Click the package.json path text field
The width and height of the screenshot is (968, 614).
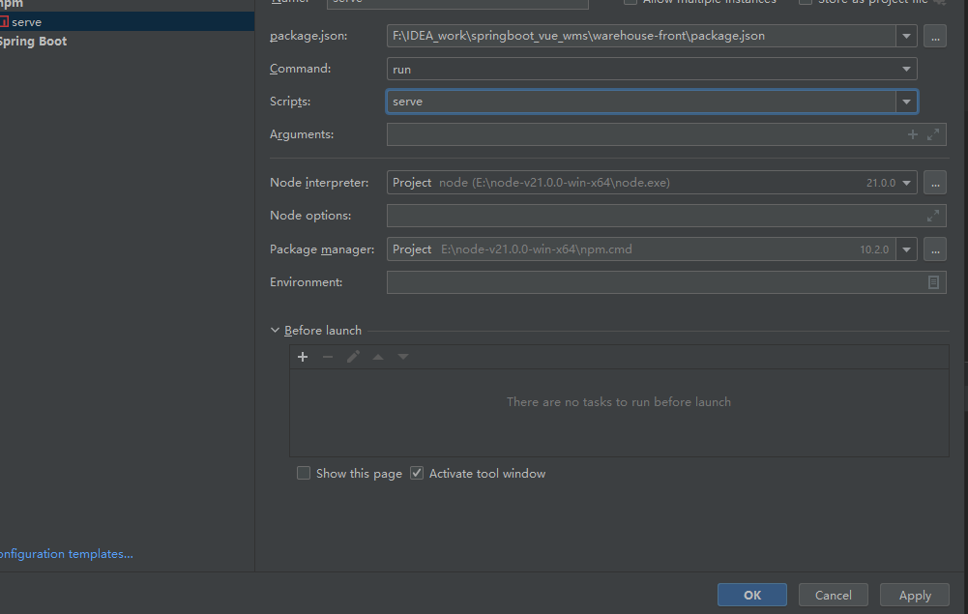pos(641,36)
